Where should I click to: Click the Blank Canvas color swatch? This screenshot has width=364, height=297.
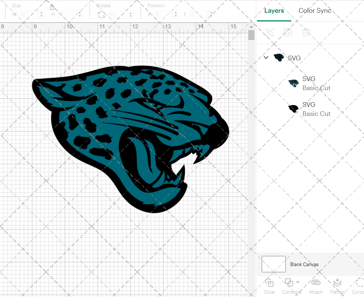[274, 264]
